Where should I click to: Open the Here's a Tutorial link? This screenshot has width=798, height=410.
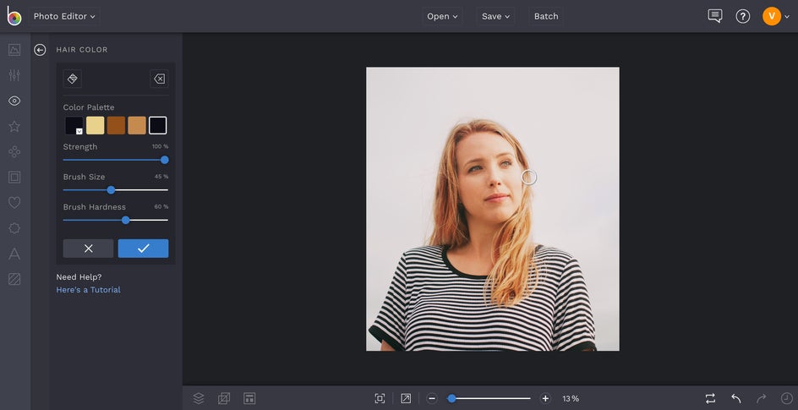(x=88, y=290)
